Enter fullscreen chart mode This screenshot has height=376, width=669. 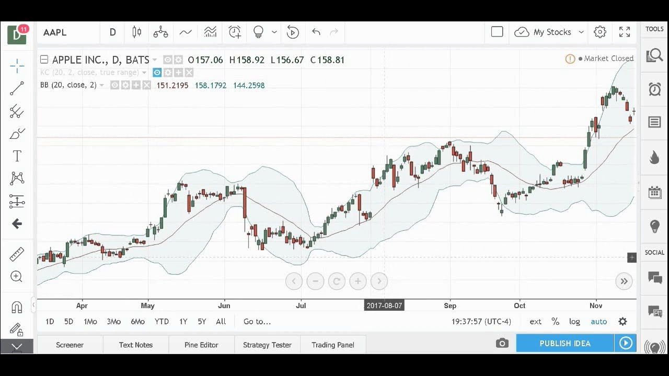625,32
